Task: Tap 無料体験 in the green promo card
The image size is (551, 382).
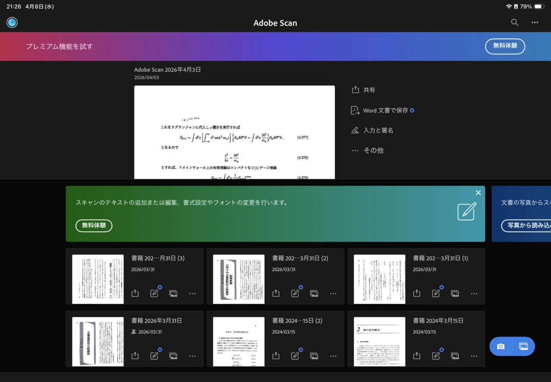Action: (94, 226)
